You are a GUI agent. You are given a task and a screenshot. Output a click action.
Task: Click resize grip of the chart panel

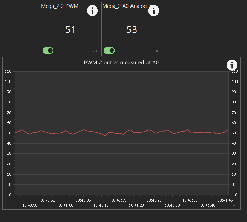click(235, 204)
